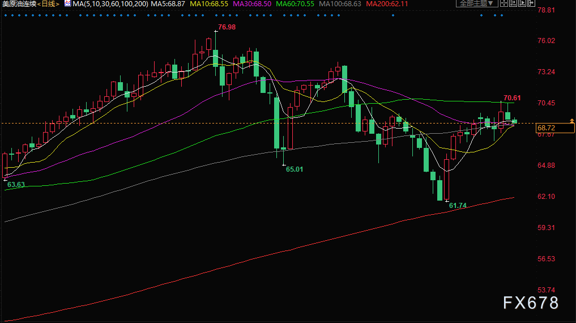
Task: Click the MA200:62.11 value
Action: tap(387, 4)
